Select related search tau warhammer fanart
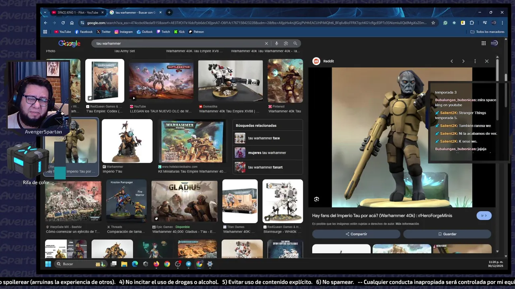Image resolution: width=515 pixels, height=289 pixels. [268, 167]
